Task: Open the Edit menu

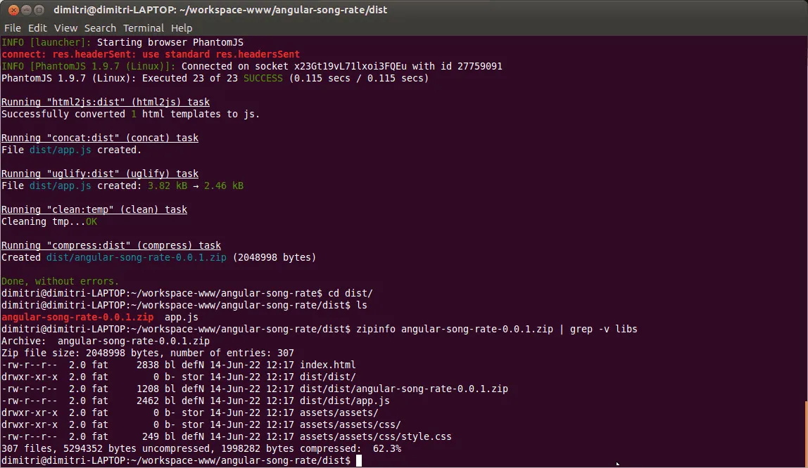Action: [x=37, y=28]
